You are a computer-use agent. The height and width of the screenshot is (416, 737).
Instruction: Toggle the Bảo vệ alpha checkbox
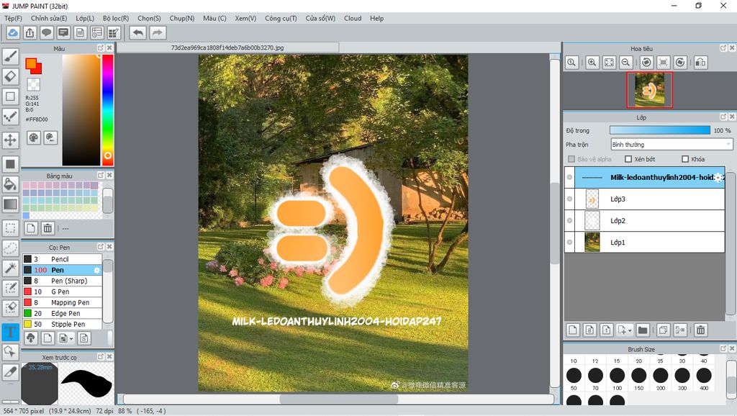(x=571, y=159)
